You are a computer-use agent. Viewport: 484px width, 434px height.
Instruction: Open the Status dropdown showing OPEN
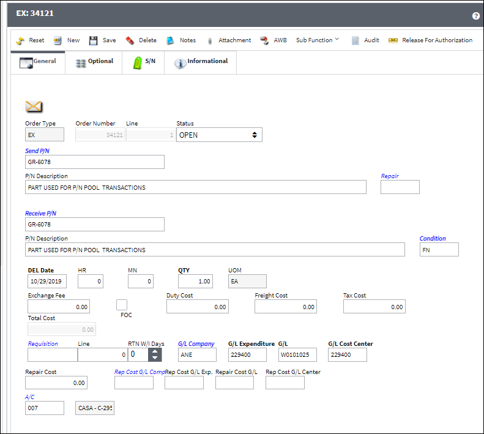coord(219,135)
